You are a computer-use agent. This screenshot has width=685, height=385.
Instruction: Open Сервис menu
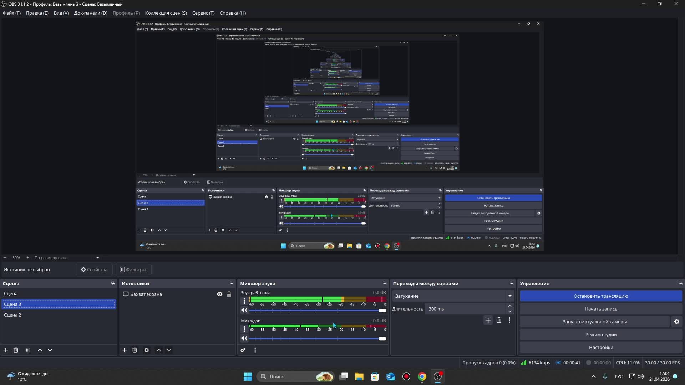coord(203,13)
